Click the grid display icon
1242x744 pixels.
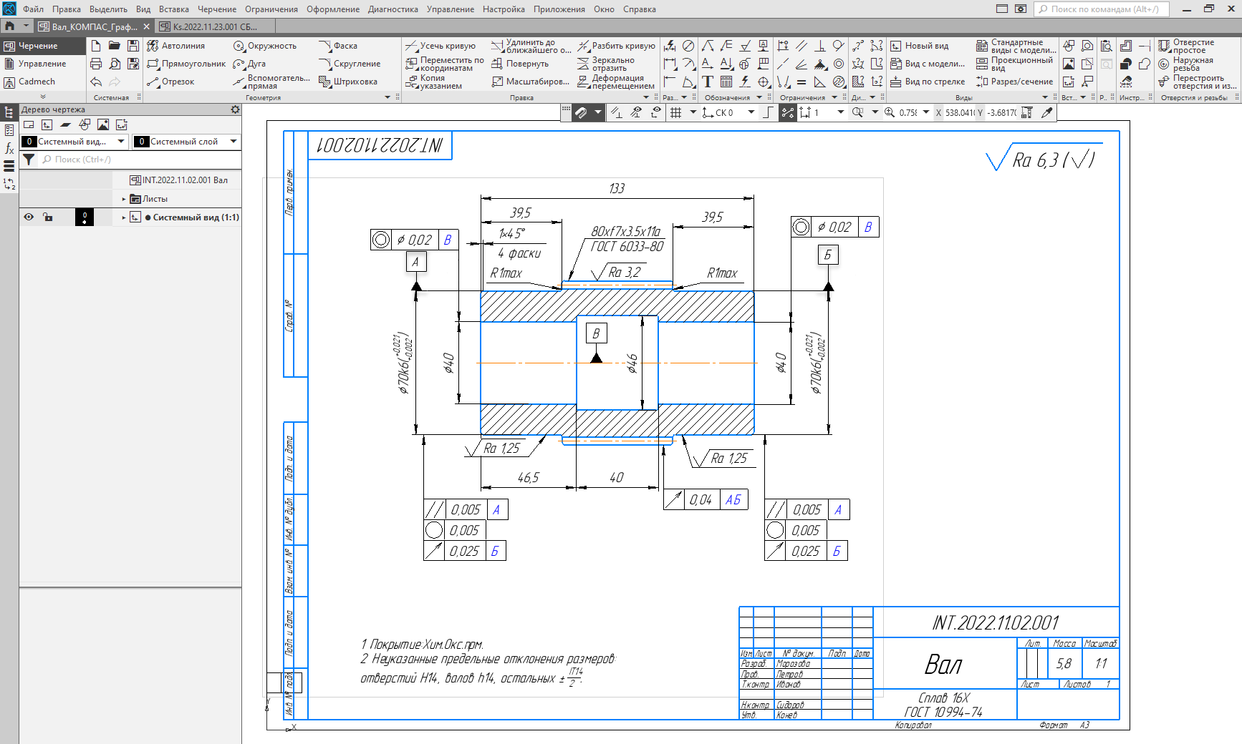point(675,112)
